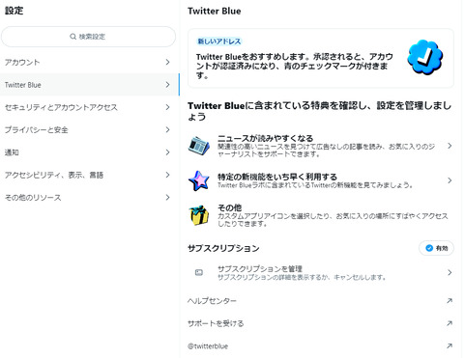The width and height of the screenshot is (464, 358).
Task: Open ニュースが読みやすくなる feature
Action: [321, 146]
